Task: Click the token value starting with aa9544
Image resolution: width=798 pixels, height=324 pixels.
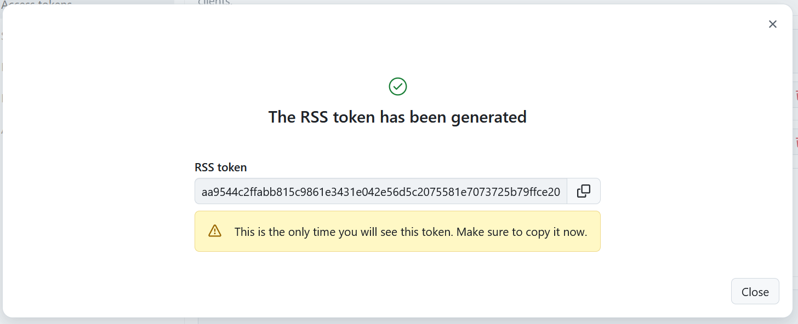Action: click(x=380, y=192)
